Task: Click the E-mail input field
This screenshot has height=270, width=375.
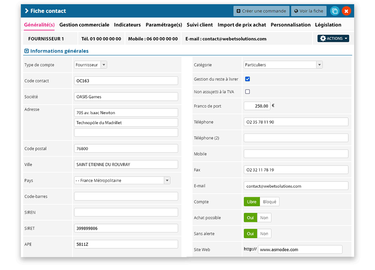Action: (x=296, y=186)
